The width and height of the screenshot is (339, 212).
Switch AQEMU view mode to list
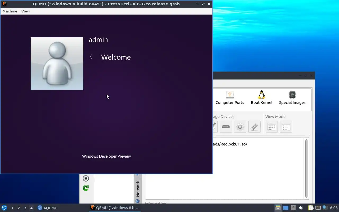pos(286,127)
